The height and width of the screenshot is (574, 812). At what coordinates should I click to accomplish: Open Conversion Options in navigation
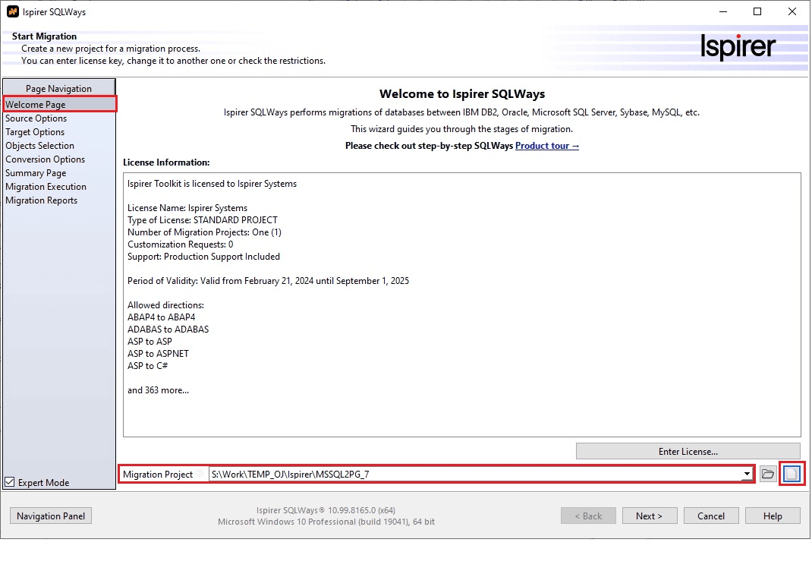46,159
